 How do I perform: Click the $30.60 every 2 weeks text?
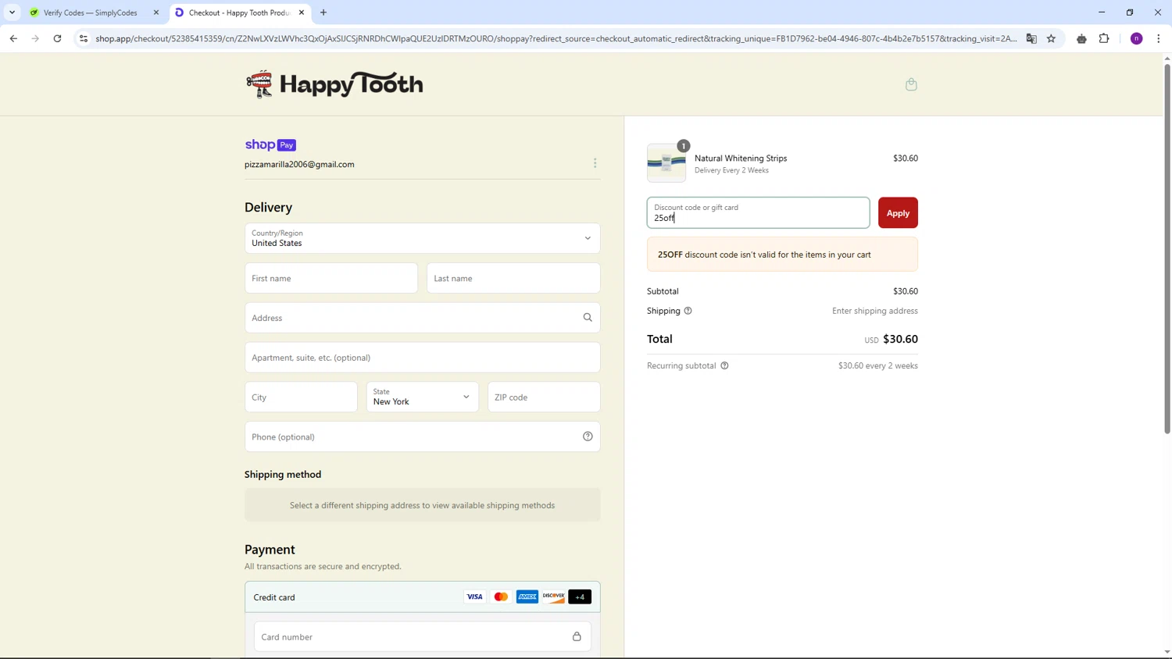point(878,365)
